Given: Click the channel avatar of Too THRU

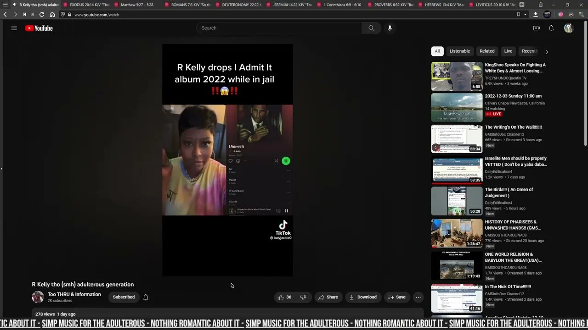Looking at the screenshot, I should pyautogui.click(x=38, y=297).
